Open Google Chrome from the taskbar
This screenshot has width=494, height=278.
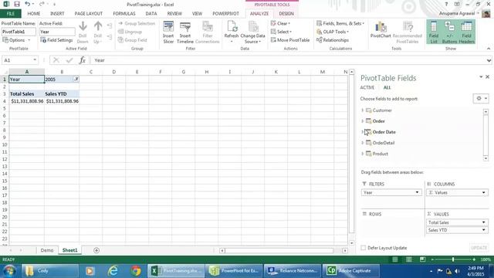coord(136,271)
